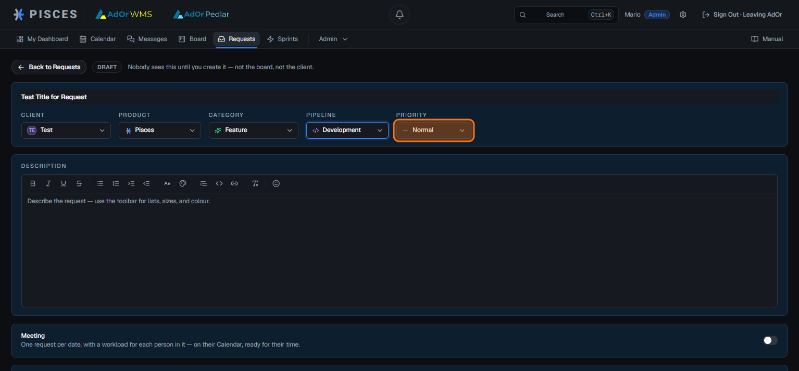
Task: Switch to the Board tab
Action: pos(193,39)
